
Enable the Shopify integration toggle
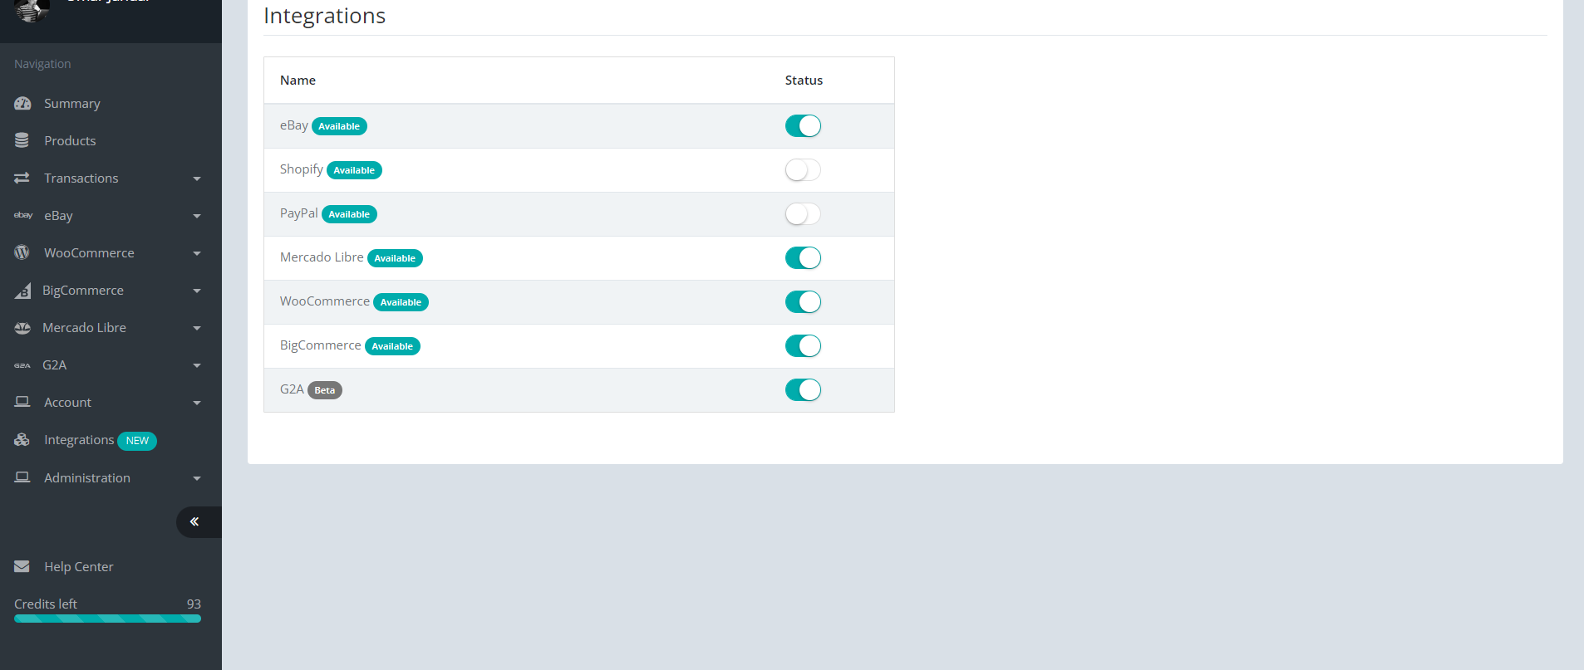click(x=803, y=170)
